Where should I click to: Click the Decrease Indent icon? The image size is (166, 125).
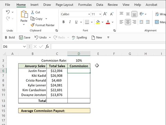pyautogui.click(x=141, y=22)
